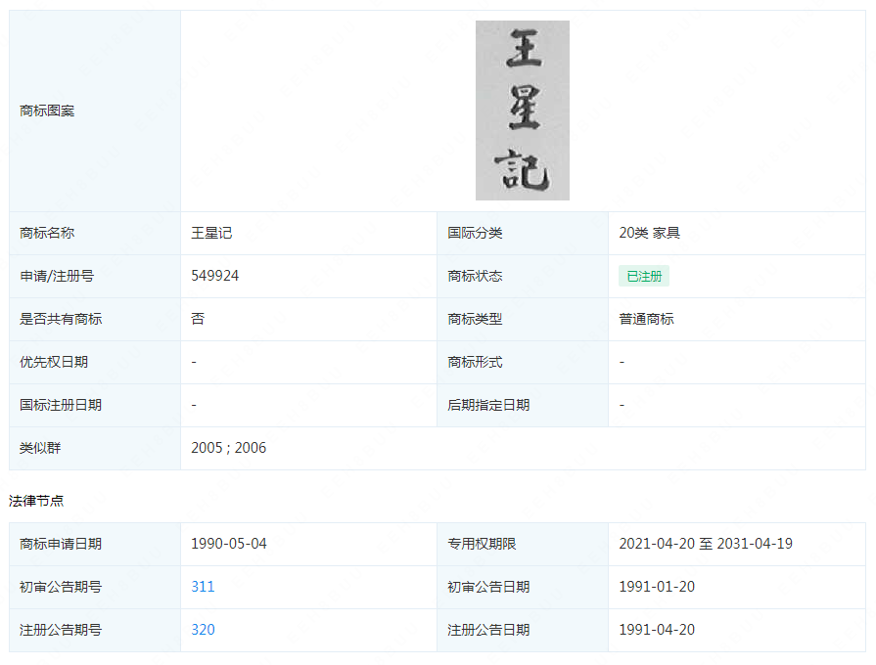
Task: Click the 初审公告日期 label
Action: pyautogui.click(x=488, y=587)
